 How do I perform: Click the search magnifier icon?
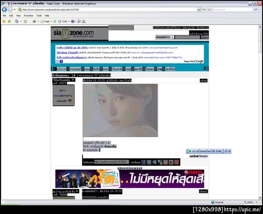coord(256,10)
